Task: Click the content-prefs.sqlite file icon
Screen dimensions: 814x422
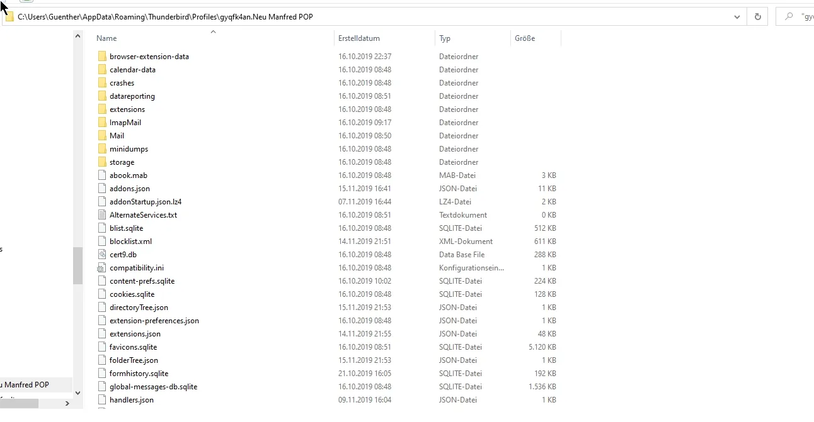Action: [102, 281]
